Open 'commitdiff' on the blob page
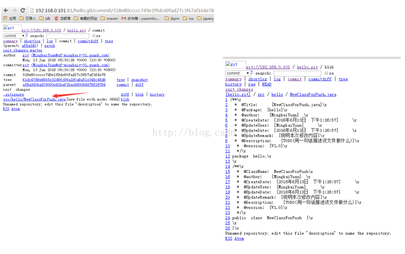This screenshot has width=405, height=254. pos(320,79)
